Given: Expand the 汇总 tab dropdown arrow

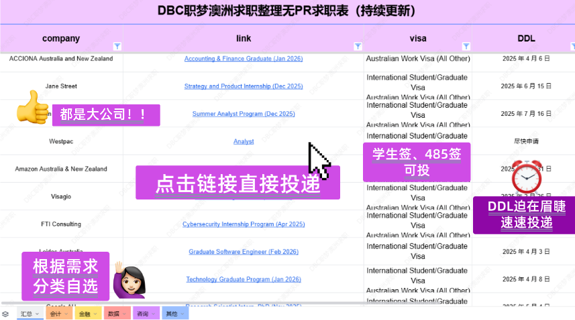Looking at the screenshot, I should [x=38, y=314].
